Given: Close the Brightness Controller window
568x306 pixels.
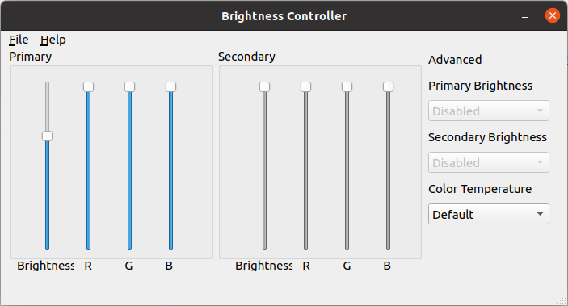Looking at the screenshot, I should pos(553,15).
